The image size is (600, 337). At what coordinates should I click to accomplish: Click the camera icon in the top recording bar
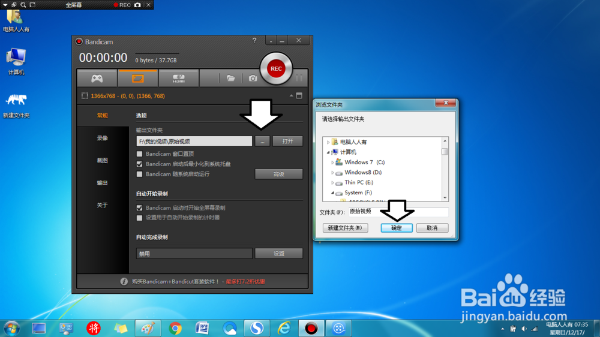tap(137, 5)
